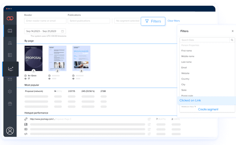This screenshot has width=236, height=145.
Task: Select Clicked on Link filter
Action: (x=206, y=100)
